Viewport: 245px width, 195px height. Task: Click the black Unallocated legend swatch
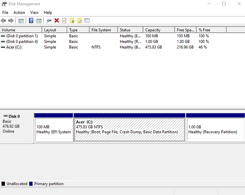[3, 183]
